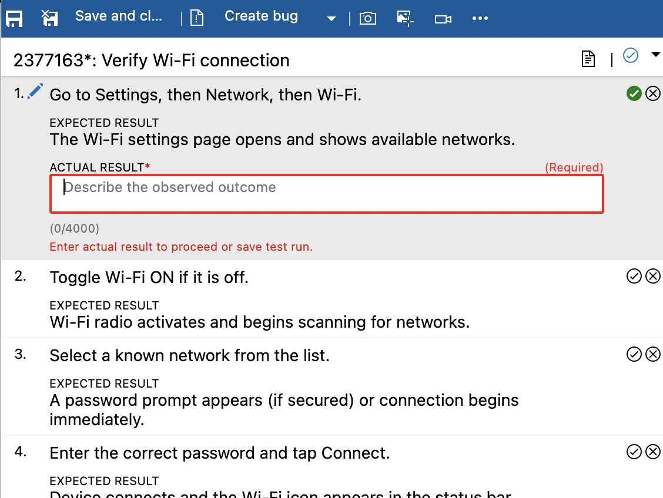Mark step 3 as failed
The image size is (663, 498).
(x=653, y=354)
